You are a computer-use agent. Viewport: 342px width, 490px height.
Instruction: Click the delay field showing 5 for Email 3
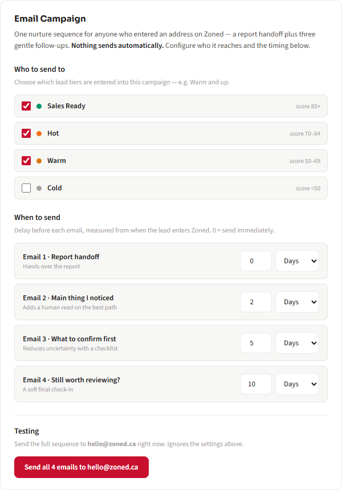[x=256, y=343]
